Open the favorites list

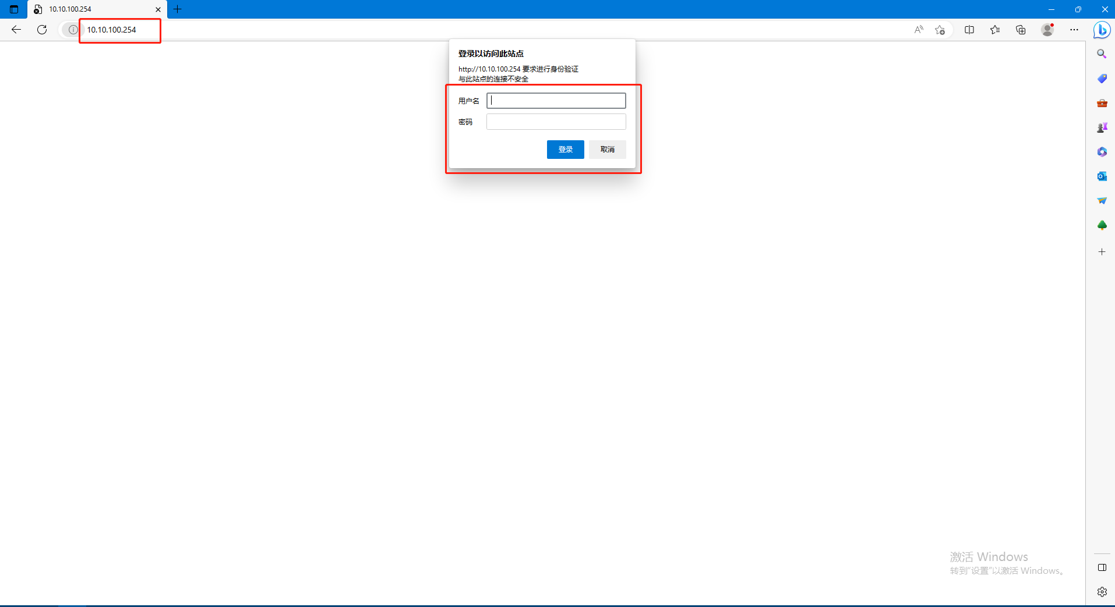tap(995, 30)
